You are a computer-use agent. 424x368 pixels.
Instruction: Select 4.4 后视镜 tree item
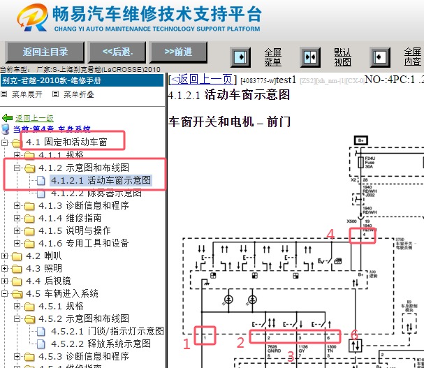[x=48, y=281]
